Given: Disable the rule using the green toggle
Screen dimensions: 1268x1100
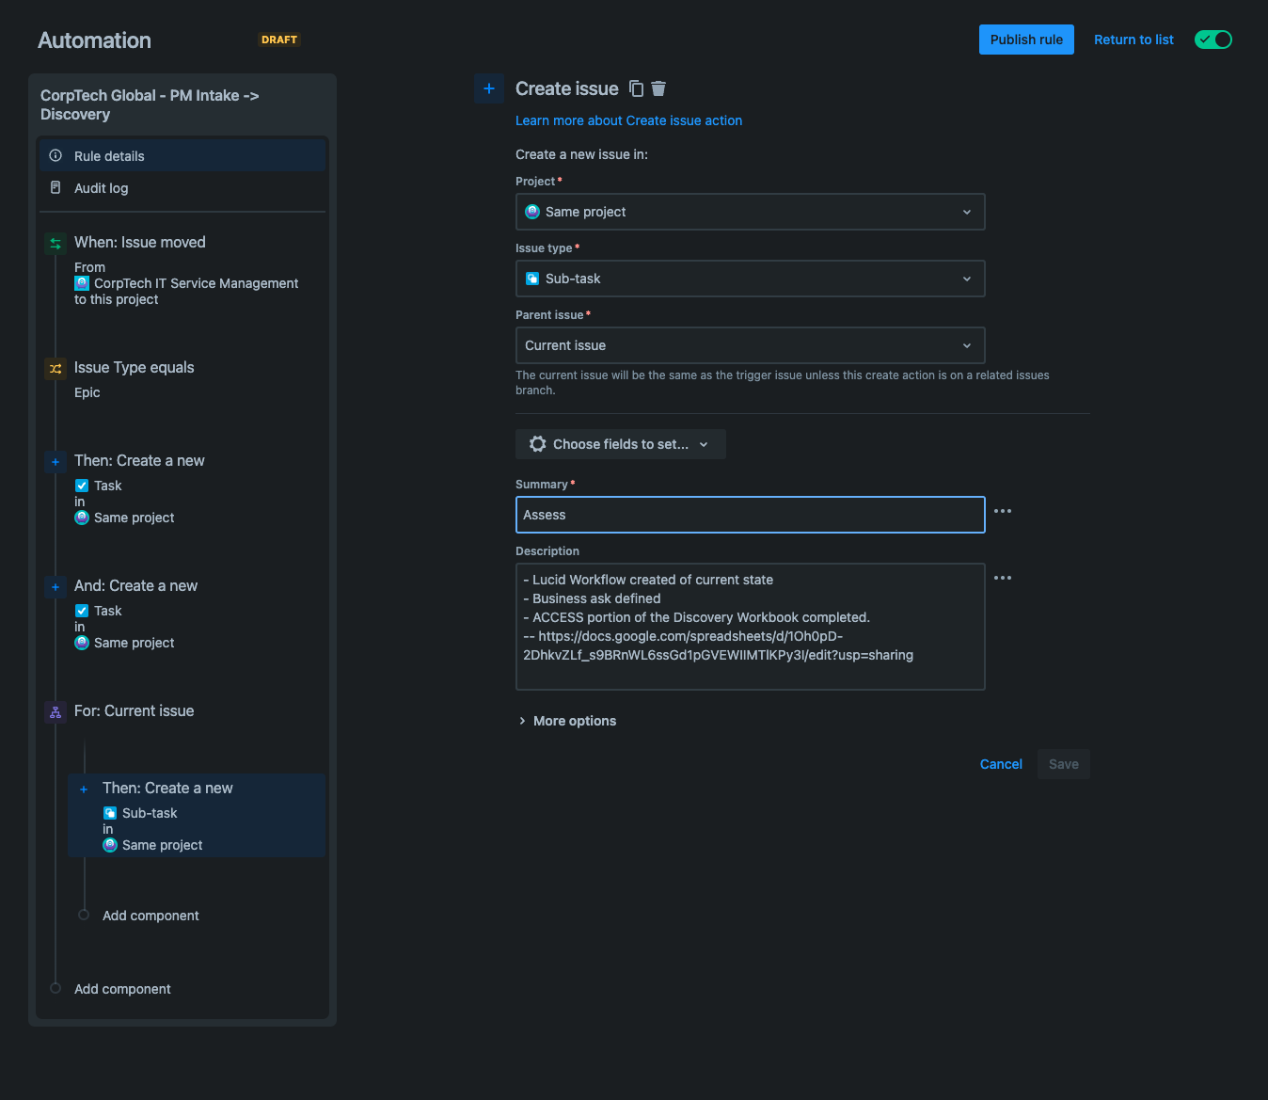Looking at the screenshot, I should 1213,40.
